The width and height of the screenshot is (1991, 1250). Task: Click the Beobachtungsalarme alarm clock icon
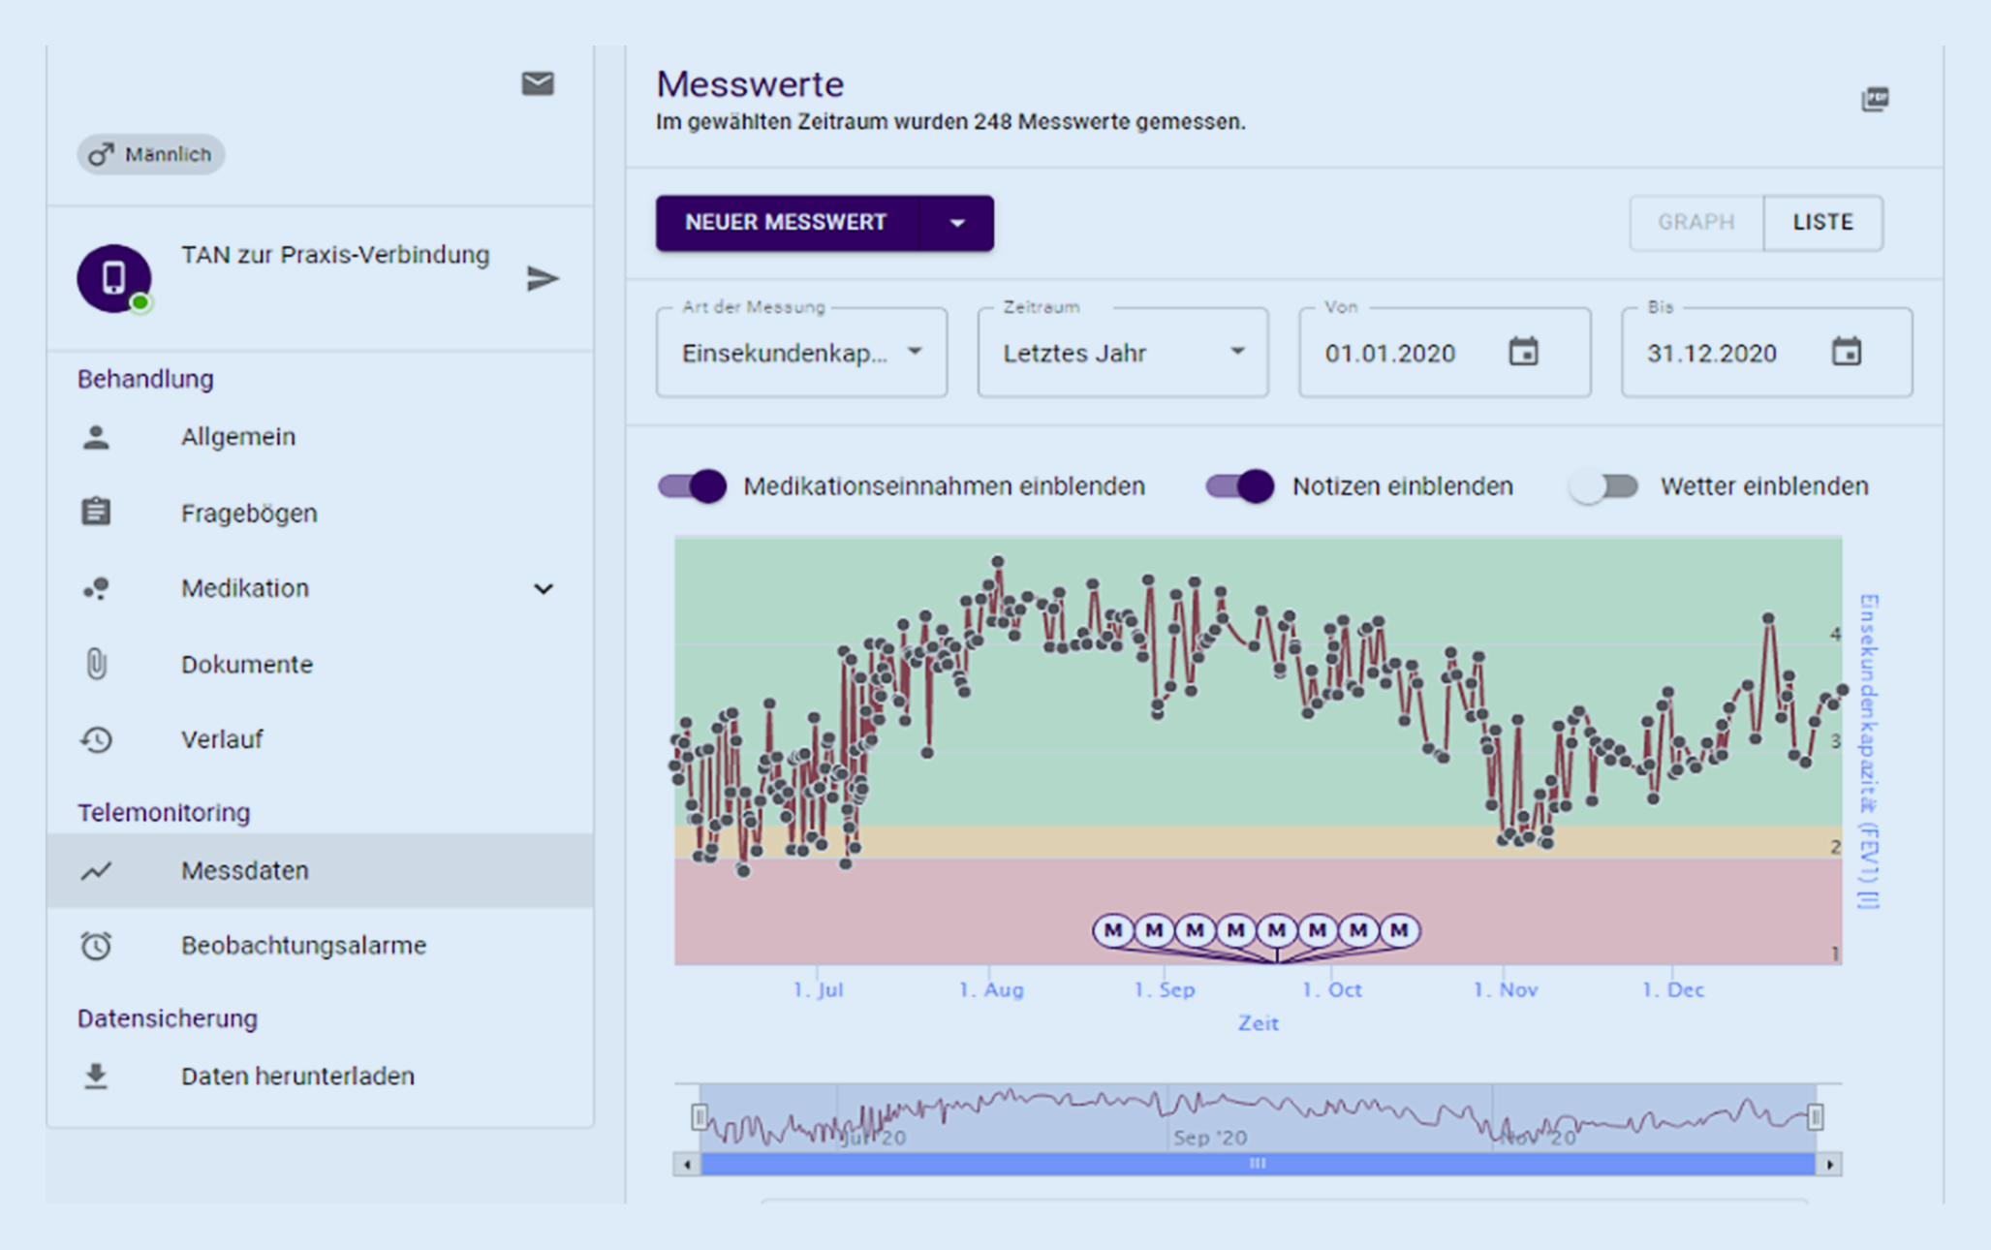(x=96, y=945)
